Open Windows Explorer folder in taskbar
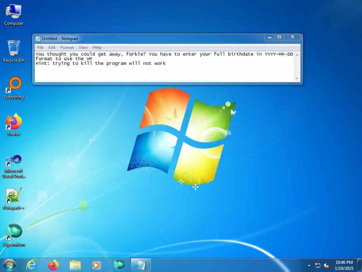Viewport: 362px width, 272px height. 75,265
